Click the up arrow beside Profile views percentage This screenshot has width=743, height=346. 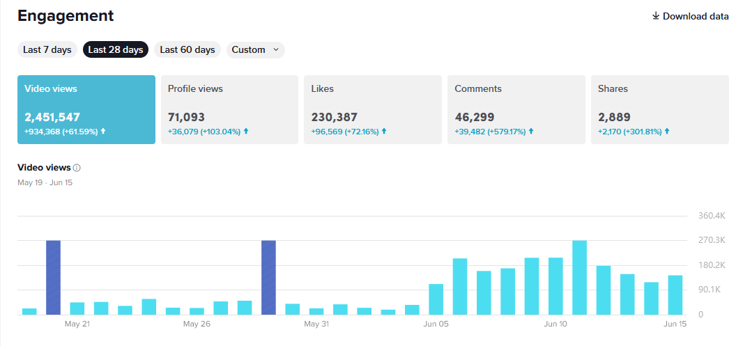pyautogui.click(x=246, y=131)
